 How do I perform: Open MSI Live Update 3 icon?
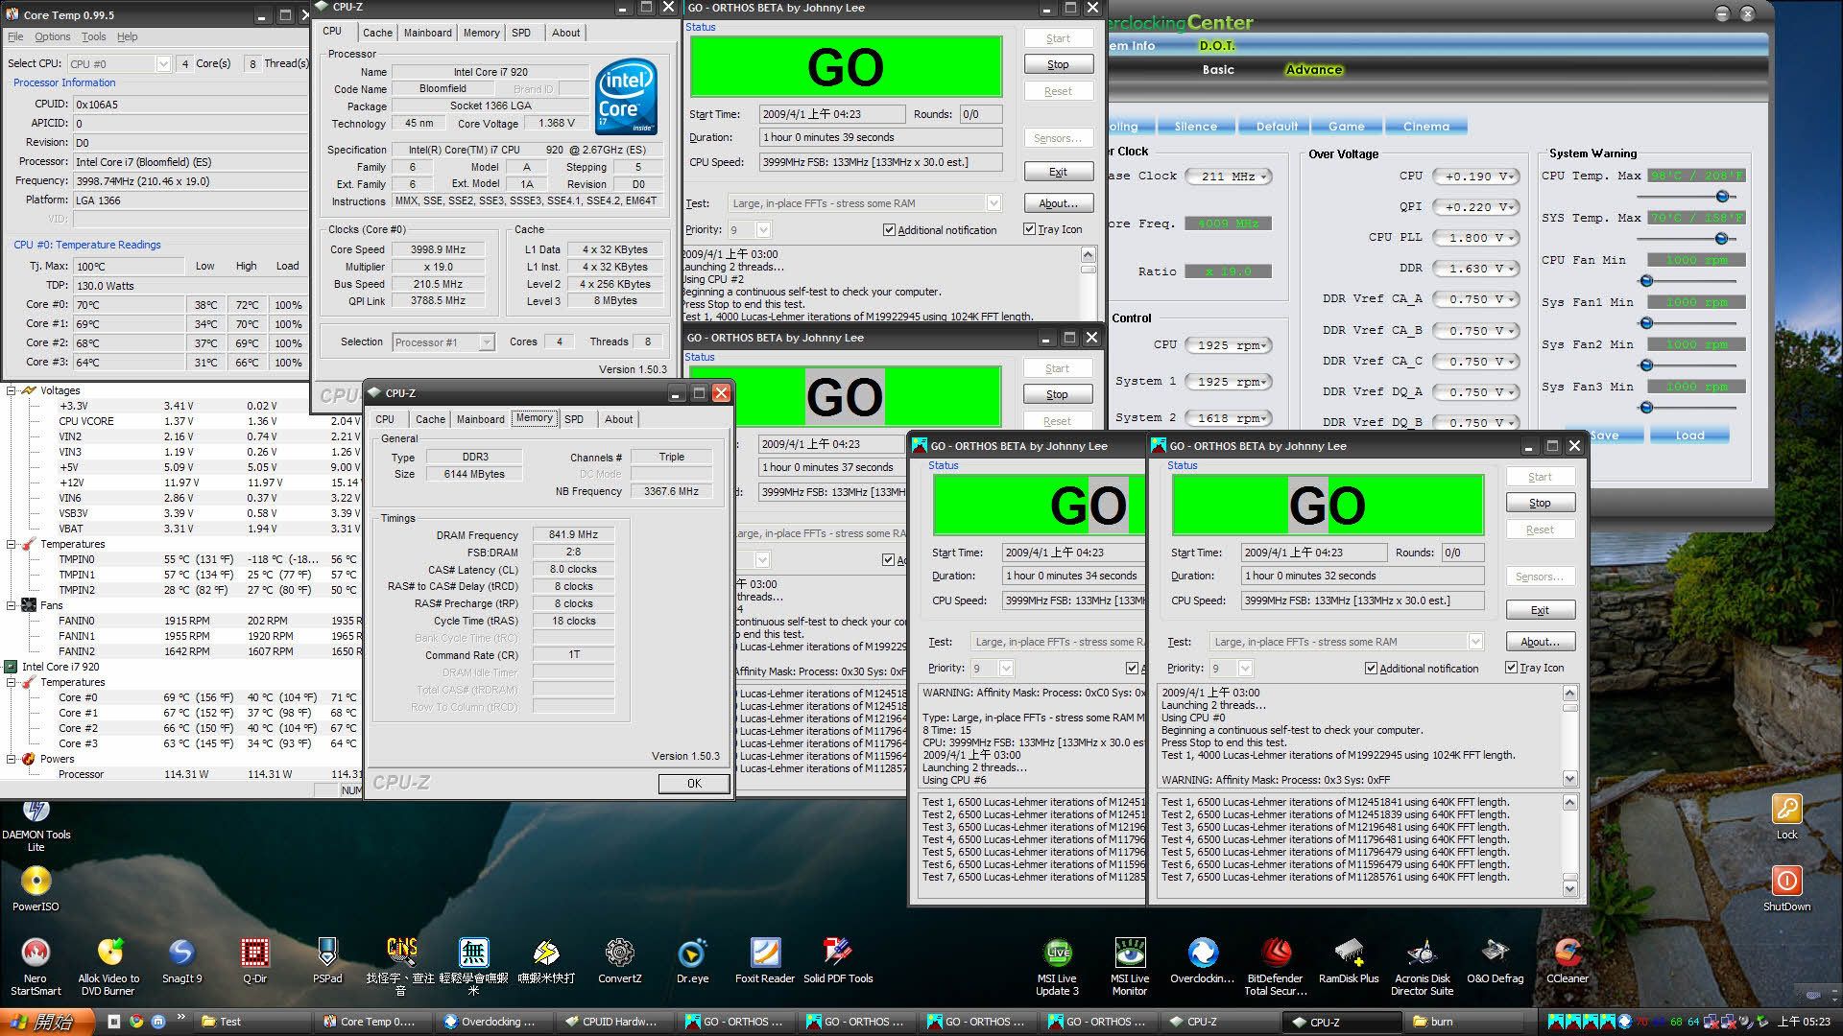pyautogui.click(x=1057, y=966)
